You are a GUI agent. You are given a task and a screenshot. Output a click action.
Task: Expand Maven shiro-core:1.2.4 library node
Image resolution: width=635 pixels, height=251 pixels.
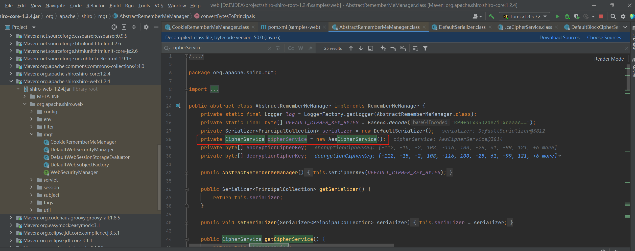(11, 74)
